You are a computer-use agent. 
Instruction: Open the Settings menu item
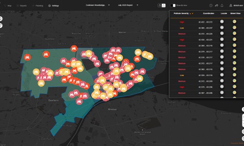54,5
